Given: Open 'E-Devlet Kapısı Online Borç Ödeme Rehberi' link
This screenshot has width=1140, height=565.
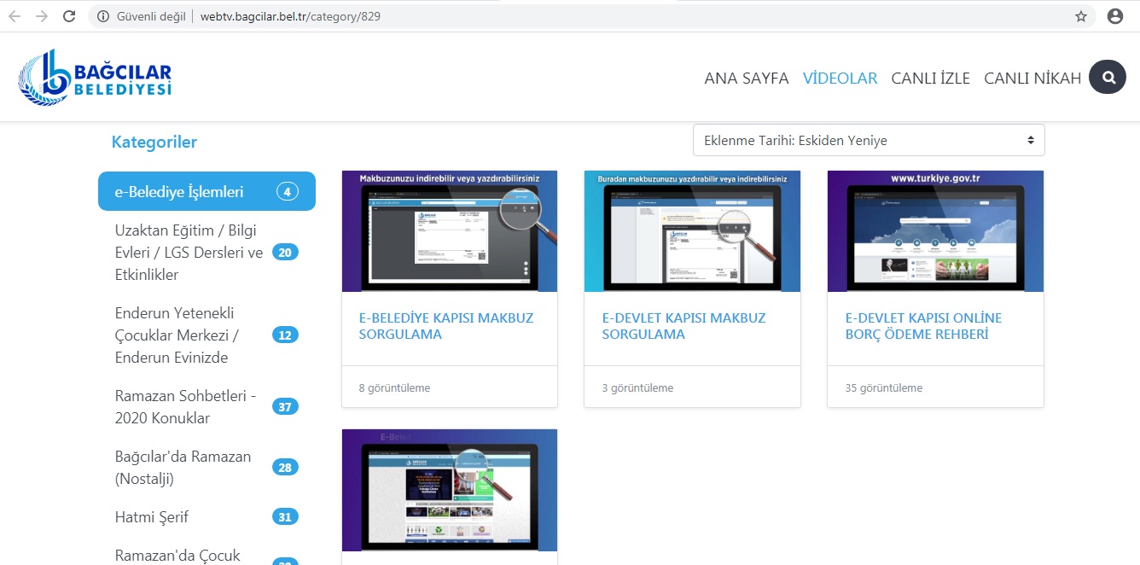Looking at the screenshot, I should [x=923, y=326].
